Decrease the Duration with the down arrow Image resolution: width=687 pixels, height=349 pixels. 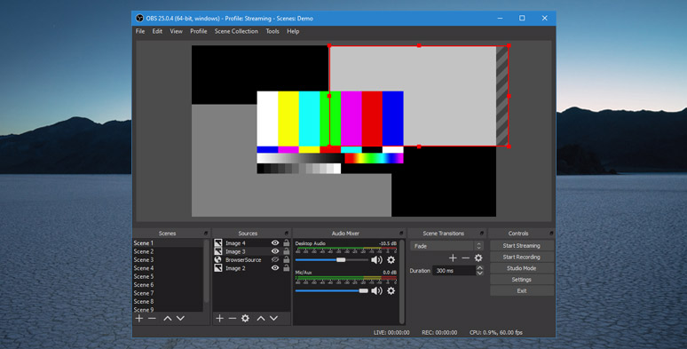click(x=480, y=274)
